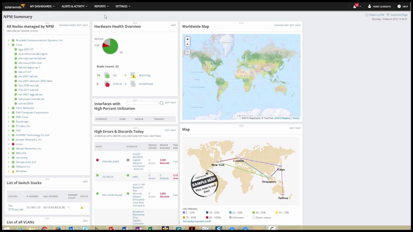The image size is (413, 232).
Task: Expand the VMware Inc. group
Action: point(9,167)
